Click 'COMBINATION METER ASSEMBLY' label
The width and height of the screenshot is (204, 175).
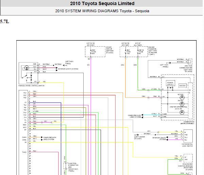187,123
